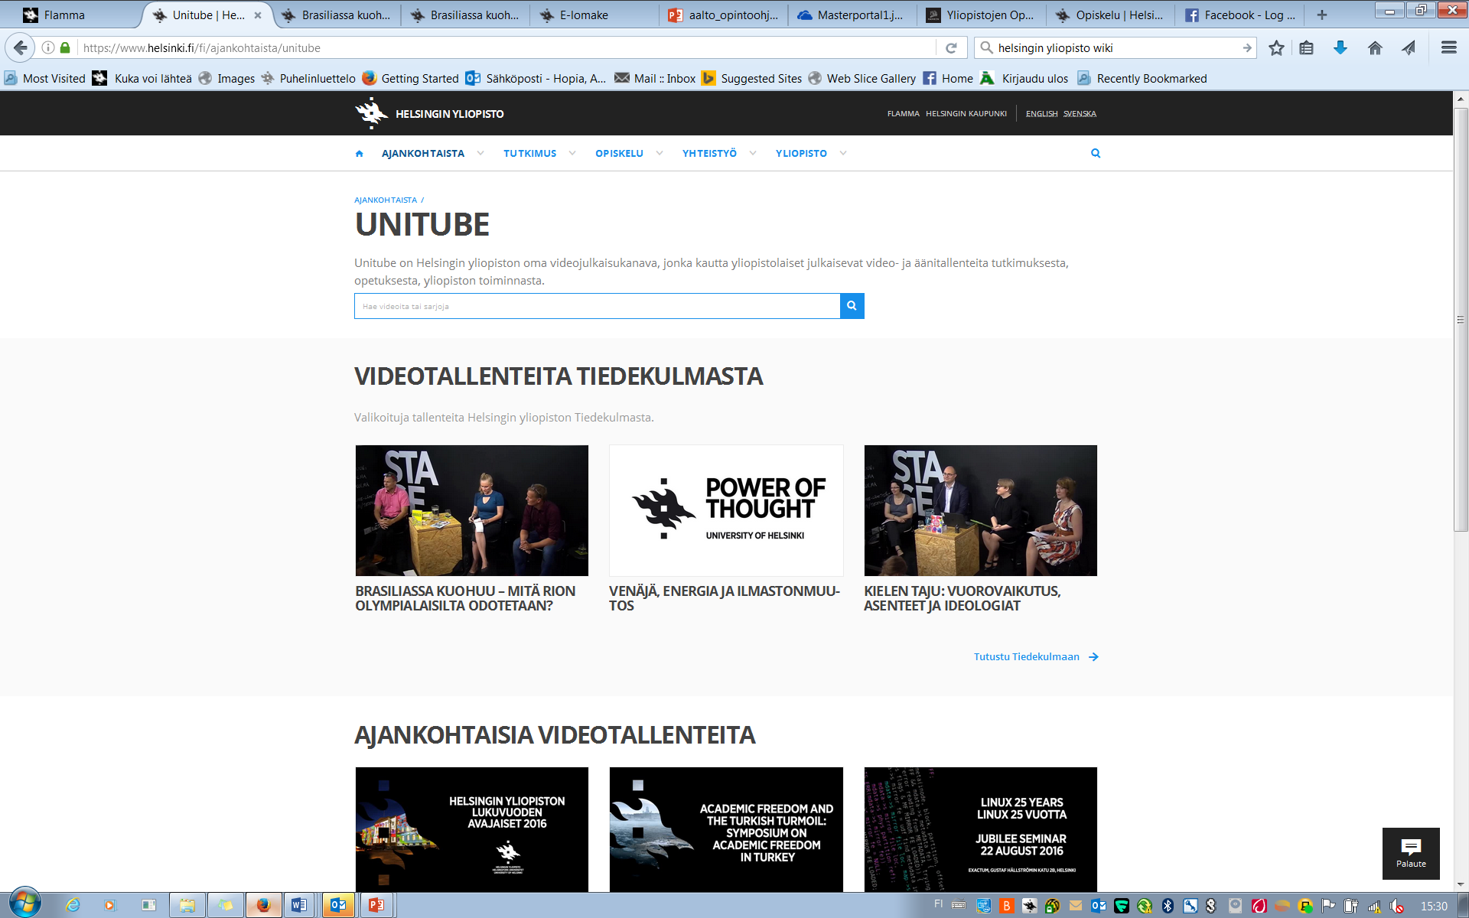
Task: Open the Kirjaudu ulos bookmark
Action: 1024,78
